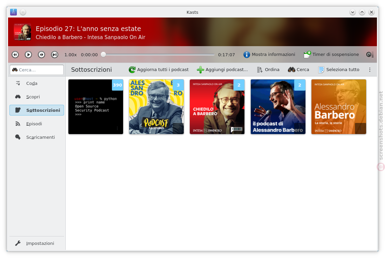Click Cerca binoculars in subscriptions toolbar

298,70
